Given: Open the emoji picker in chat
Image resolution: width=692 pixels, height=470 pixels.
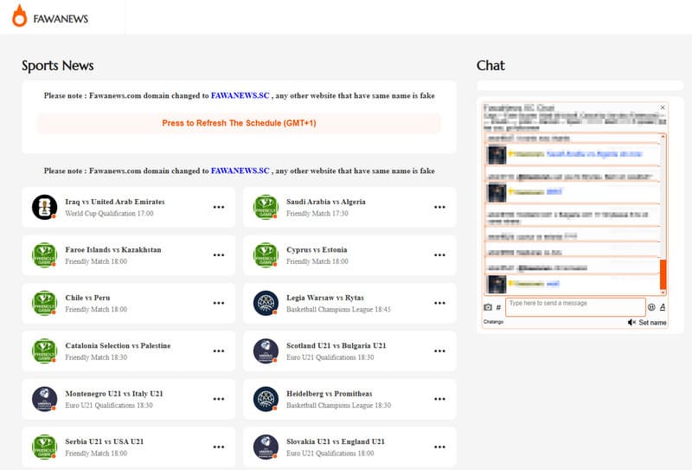Looking at the screenshot, I should click(x=651, y=307).
